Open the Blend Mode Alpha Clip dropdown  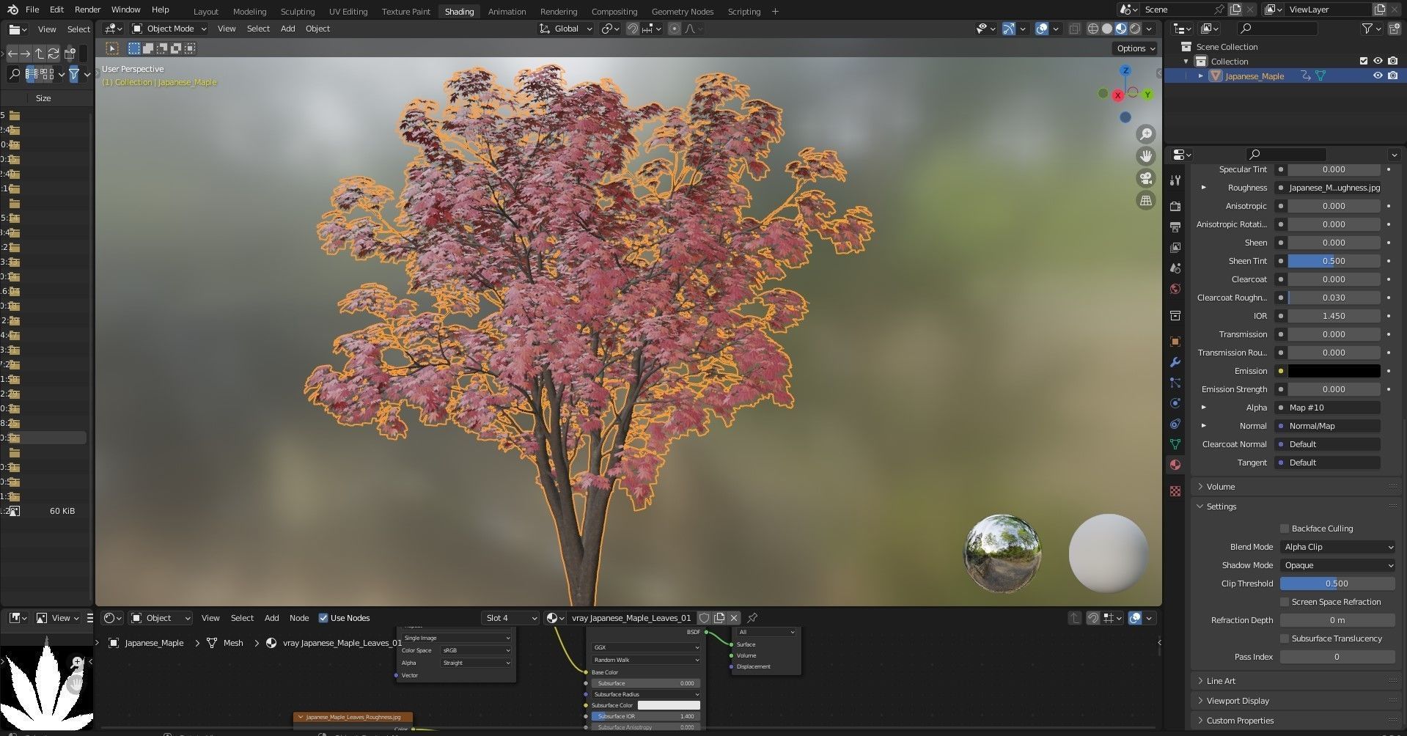pos(1337,547)
